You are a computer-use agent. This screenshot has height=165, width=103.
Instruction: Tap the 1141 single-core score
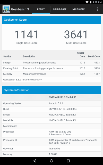coord(26,34)
